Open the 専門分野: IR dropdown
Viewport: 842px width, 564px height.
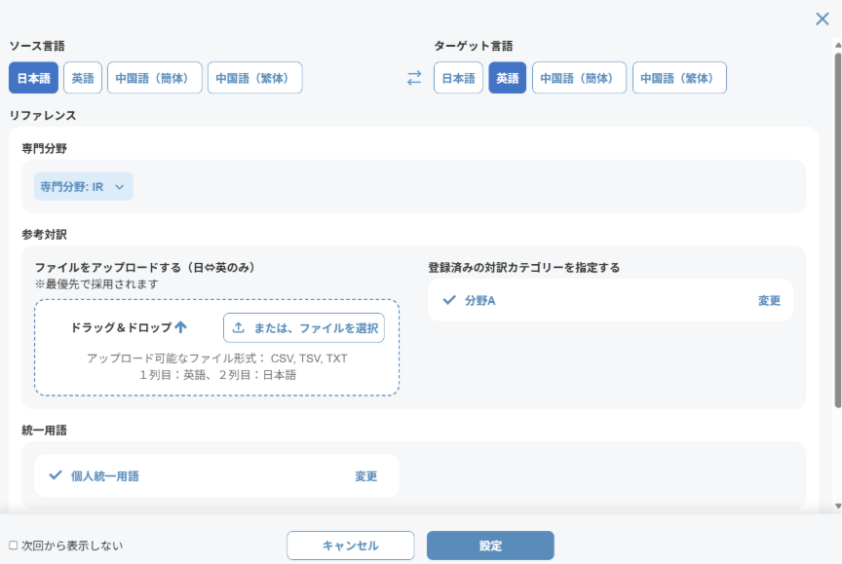83,186
